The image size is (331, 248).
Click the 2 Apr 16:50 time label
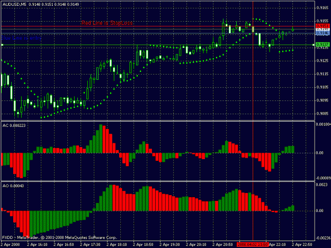pos(64,245)
